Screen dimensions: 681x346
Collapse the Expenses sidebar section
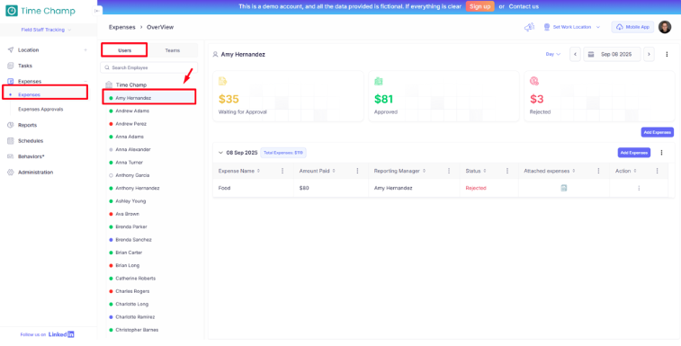click(x=85, y=81)
